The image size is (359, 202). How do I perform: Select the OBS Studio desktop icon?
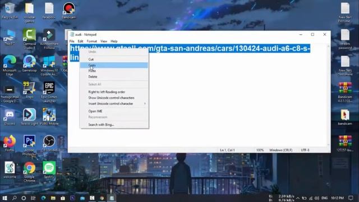click(49, 144)
